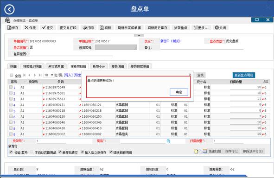Open the 更多... toolbar dropdown
Image resolution: width=274 pixels, height=178 pixels.
pyautogui.click(x=201, y=28)
